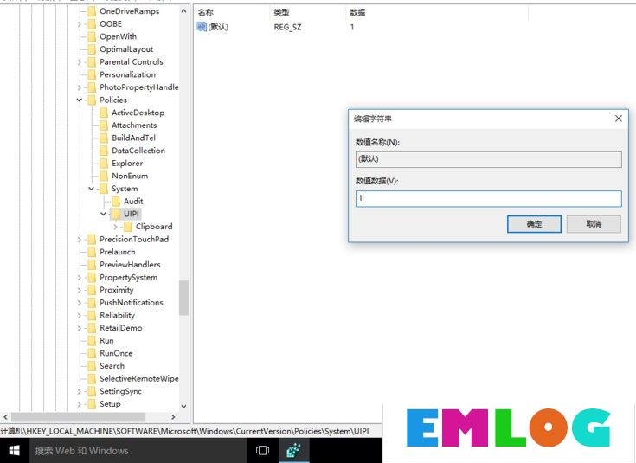The width and height of the screenshot is (636, 463).
Task: Click the horizontal scrollbar right arrow
Action: 173,417
